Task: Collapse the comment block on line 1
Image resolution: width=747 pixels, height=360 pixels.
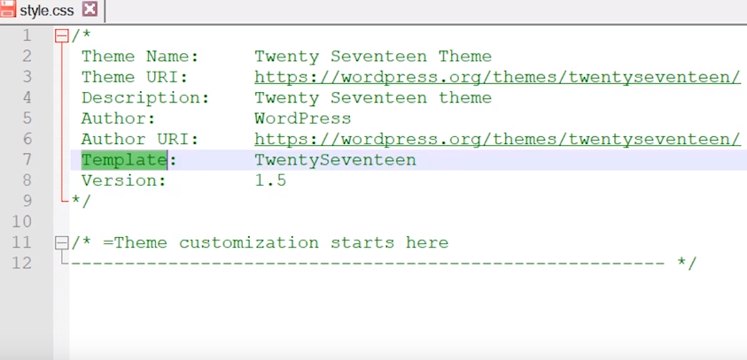Action: tap(61, 36)
